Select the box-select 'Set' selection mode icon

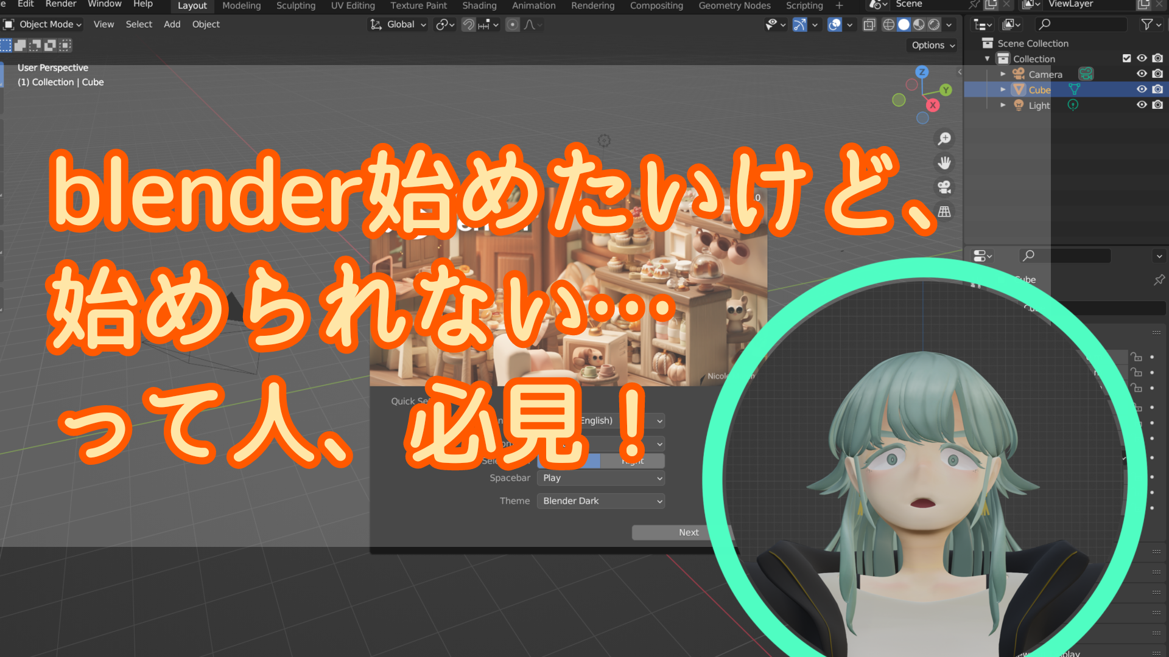click(x=6, y=45)
